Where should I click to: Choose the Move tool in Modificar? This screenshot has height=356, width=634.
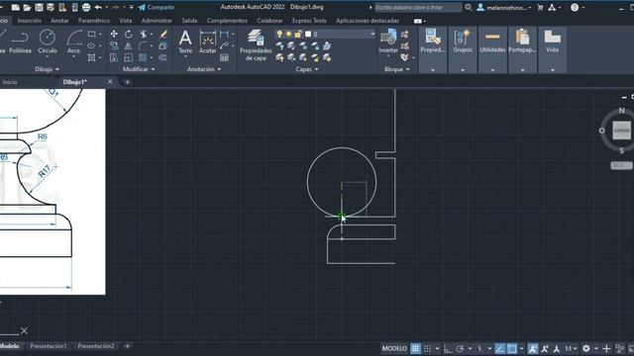pyautogui.click(x=114, y=35)
